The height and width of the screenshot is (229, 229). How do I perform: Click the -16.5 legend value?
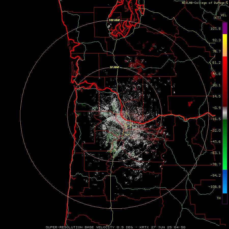pos(216,119)
